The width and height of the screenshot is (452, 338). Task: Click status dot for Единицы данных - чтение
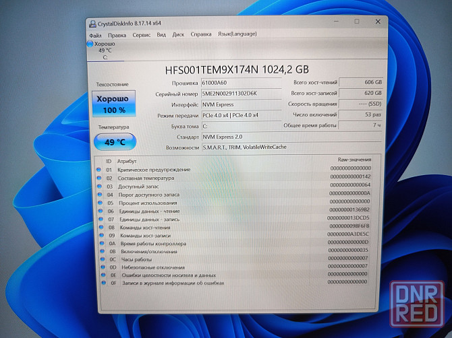[x=101, y=211]
